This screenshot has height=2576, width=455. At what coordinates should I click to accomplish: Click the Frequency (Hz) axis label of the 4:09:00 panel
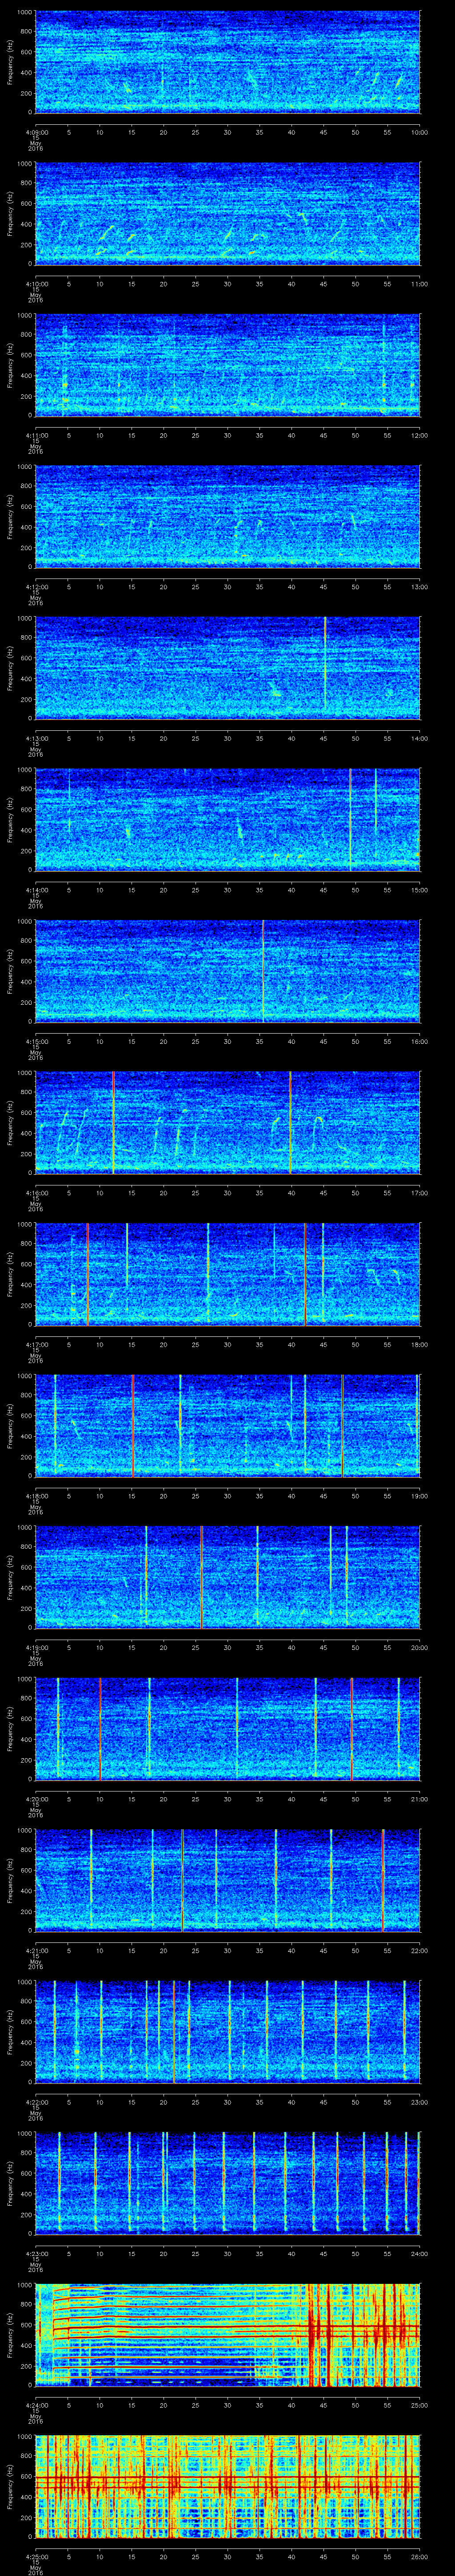click(x=11, y=62)
